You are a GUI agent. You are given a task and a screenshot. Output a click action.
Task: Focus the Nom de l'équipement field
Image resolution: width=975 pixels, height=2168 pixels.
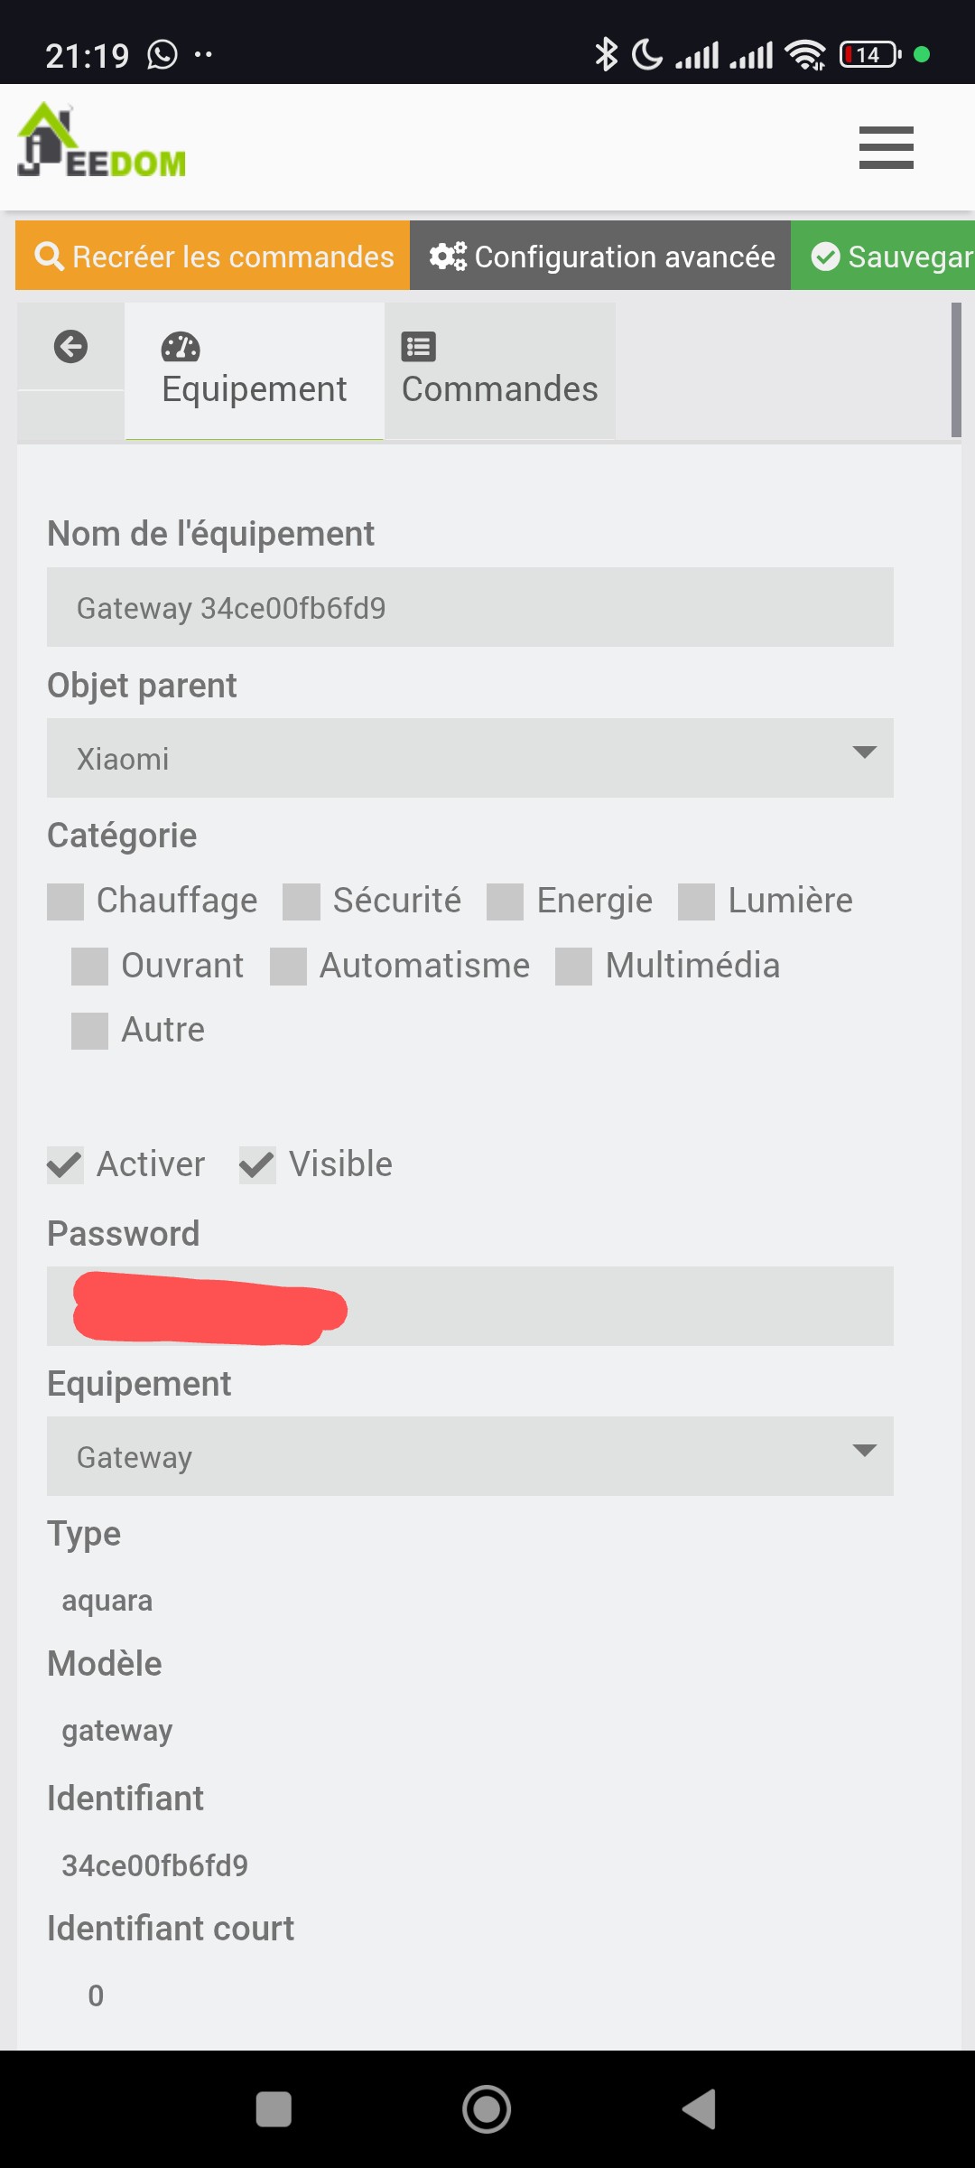470,607
